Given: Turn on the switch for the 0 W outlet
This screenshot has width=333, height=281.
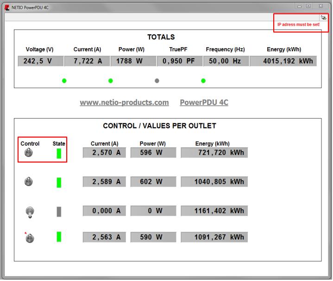Looking at the screenshot, I should pos(30,212).
